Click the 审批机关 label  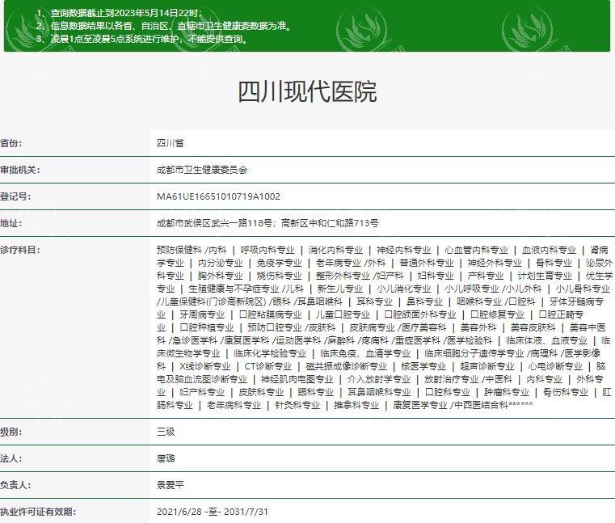[x=20, y=170]
